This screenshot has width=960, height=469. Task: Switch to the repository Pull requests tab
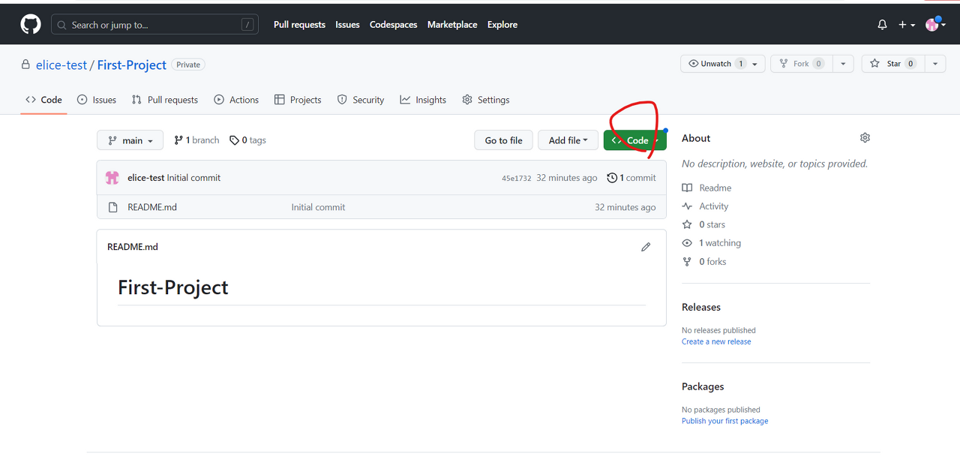tap(165, 100)
